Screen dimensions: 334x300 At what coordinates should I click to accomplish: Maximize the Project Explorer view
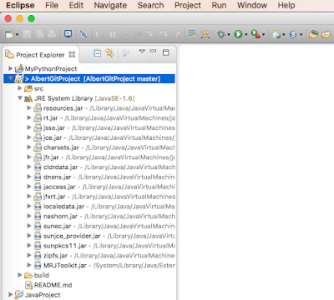(165, 52)
